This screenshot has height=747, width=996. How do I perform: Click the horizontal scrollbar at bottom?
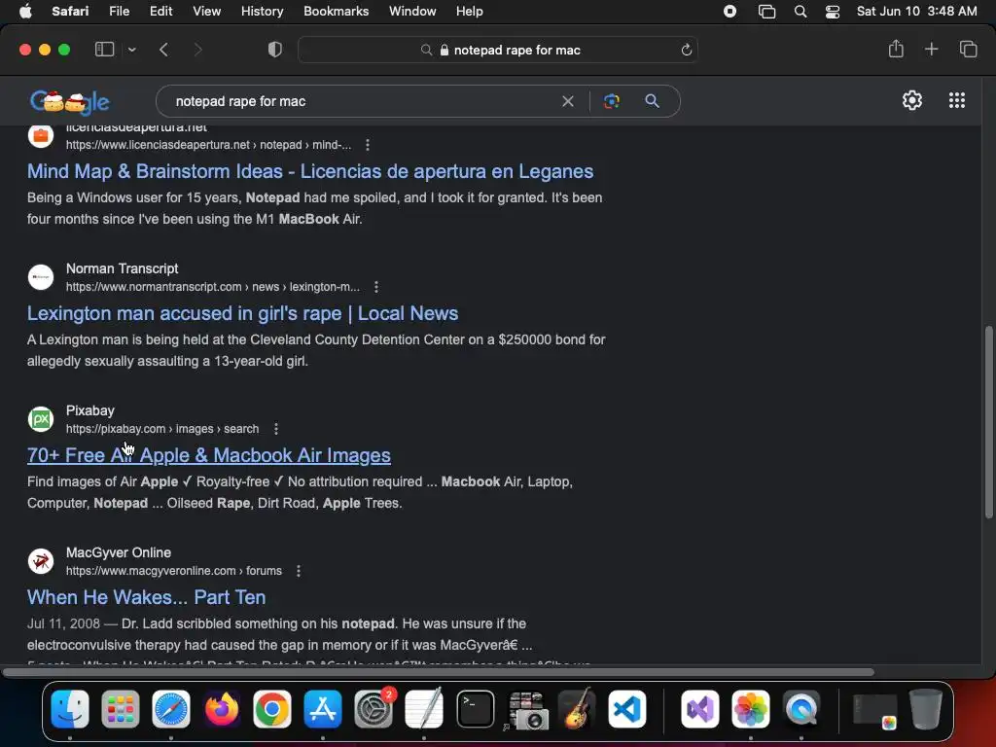click(x=439, y=672)
